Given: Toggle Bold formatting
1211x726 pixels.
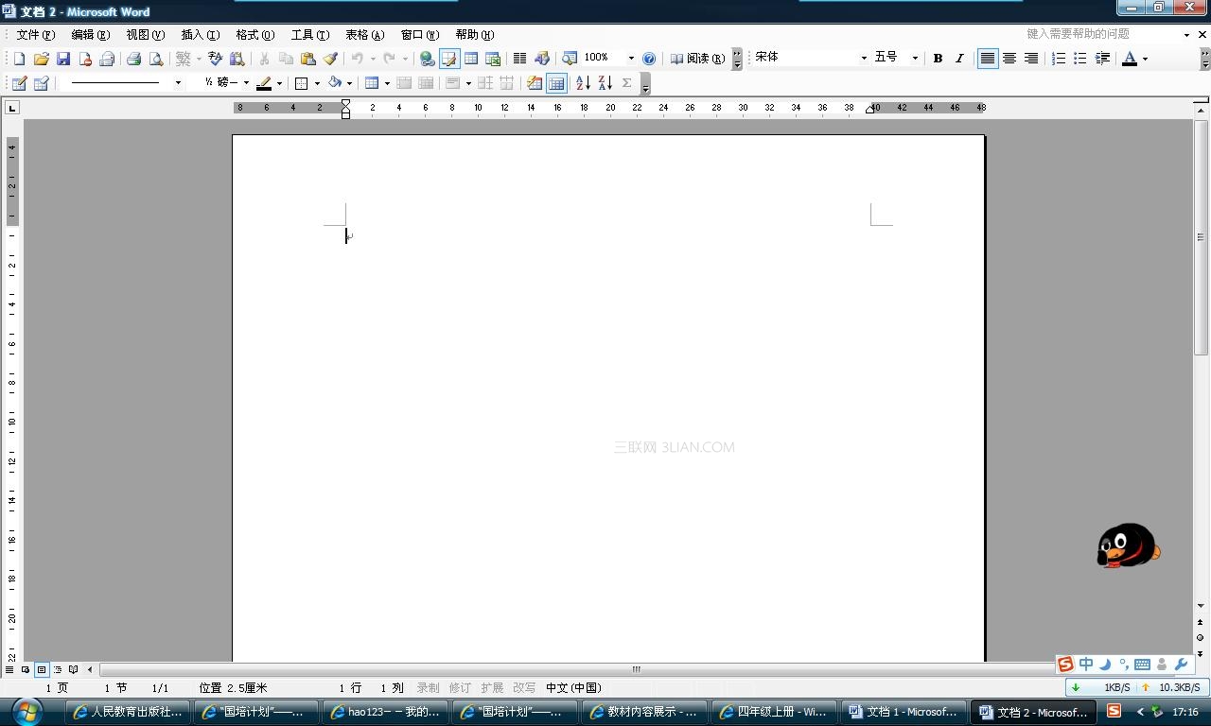Looking at the screenshot, I should 938,59.
